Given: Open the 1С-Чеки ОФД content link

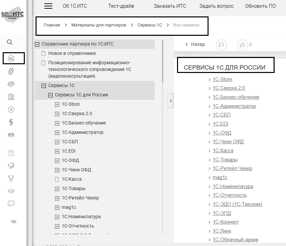Looking at the screenshot, I should pyautogui.click(x=228, y=142).
